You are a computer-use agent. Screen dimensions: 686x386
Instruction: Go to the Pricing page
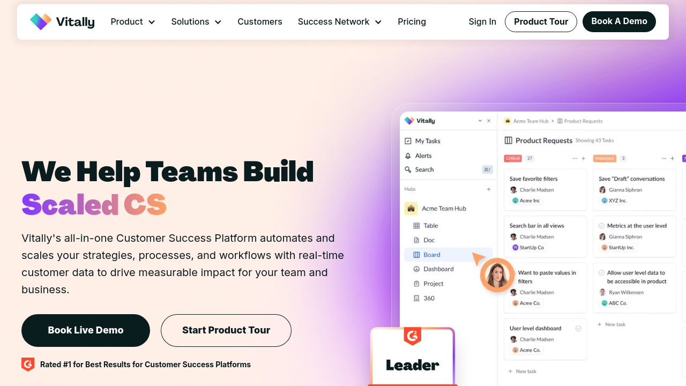[x=412, y=22]
